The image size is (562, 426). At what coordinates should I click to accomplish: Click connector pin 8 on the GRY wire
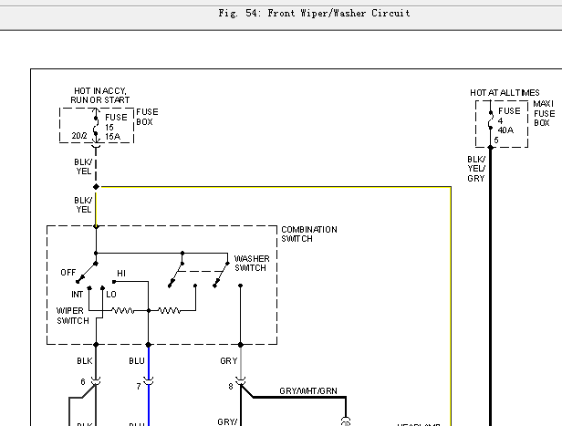point(240,384)
